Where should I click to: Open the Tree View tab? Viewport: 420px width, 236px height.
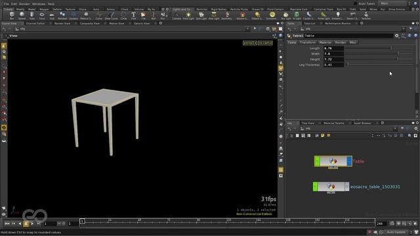[x=308, y=123]
